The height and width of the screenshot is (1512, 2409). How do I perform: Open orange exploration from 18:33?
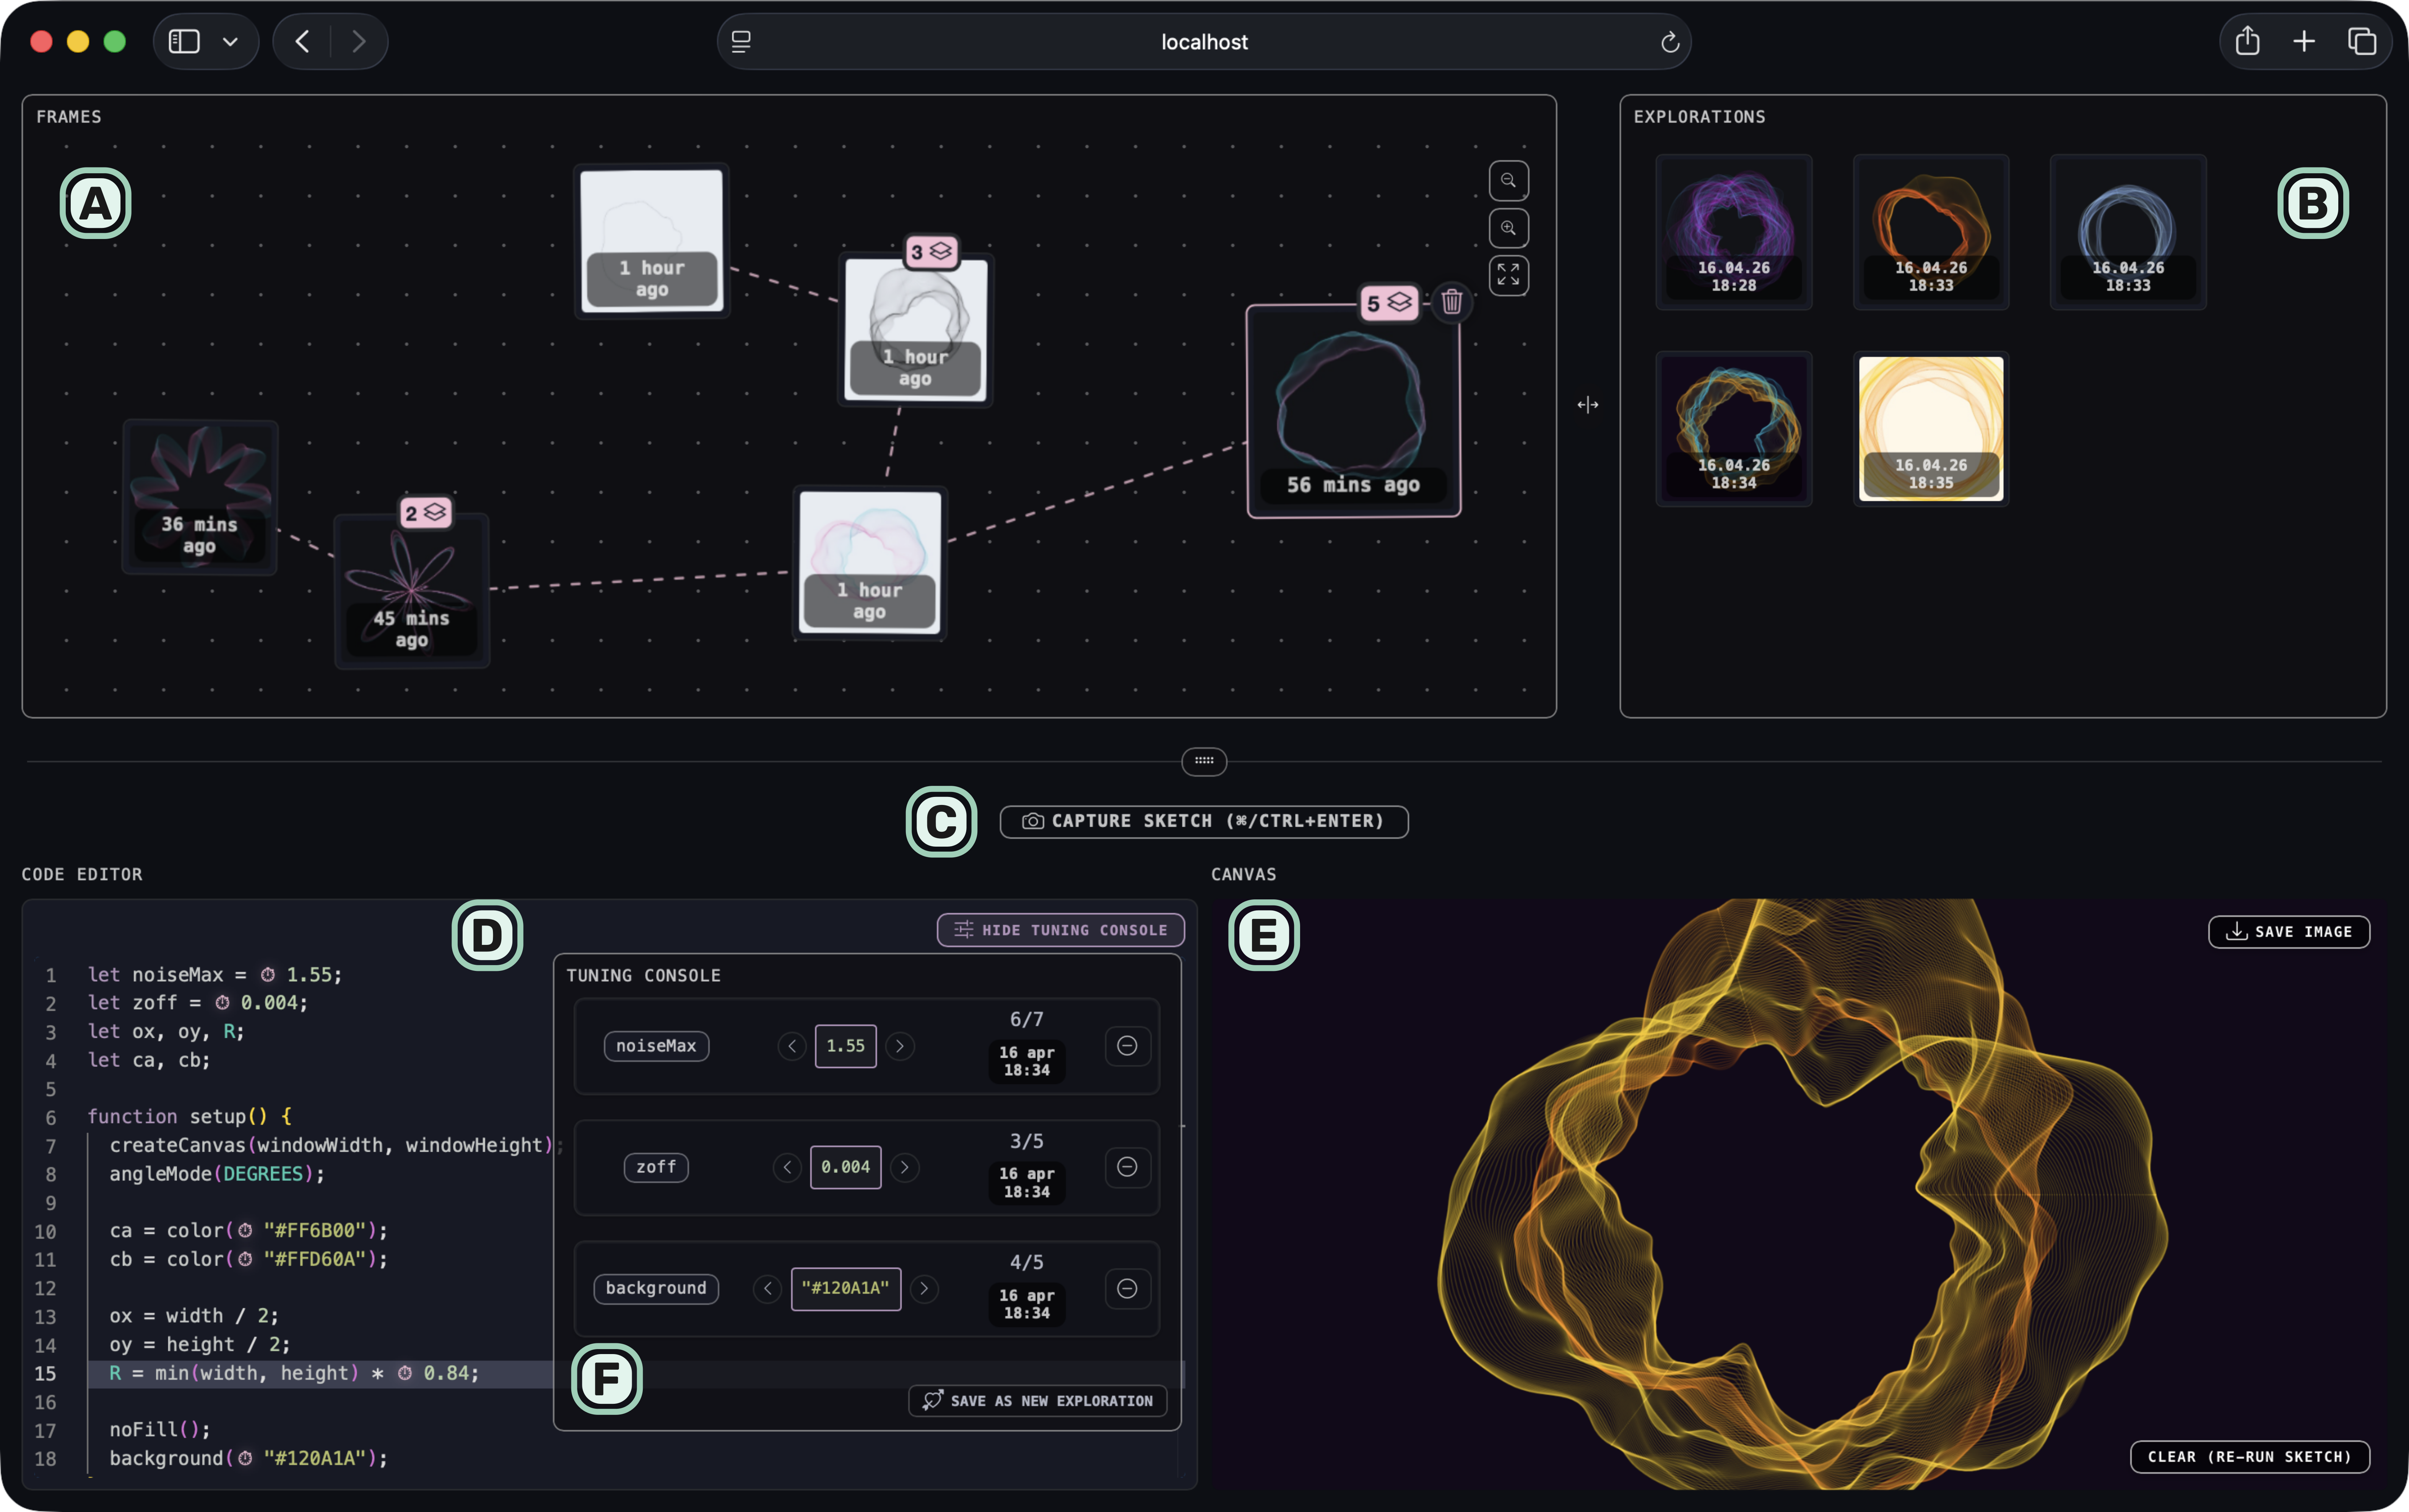coord(1931,232)
